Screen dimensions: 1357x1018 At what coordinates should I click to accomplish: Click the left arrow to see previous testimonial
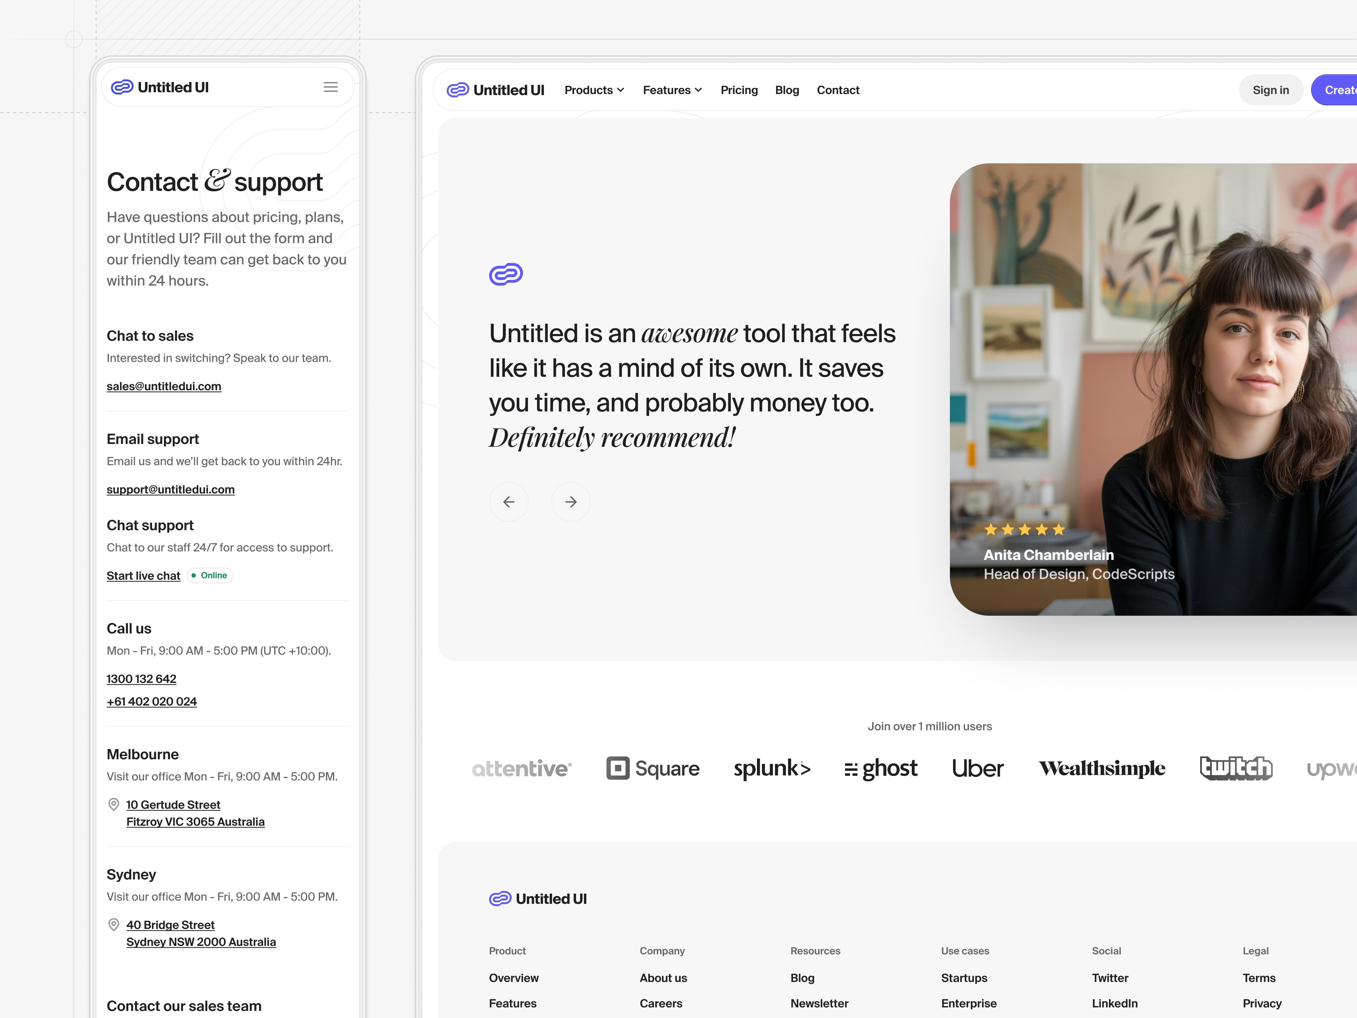click(509, 501)
